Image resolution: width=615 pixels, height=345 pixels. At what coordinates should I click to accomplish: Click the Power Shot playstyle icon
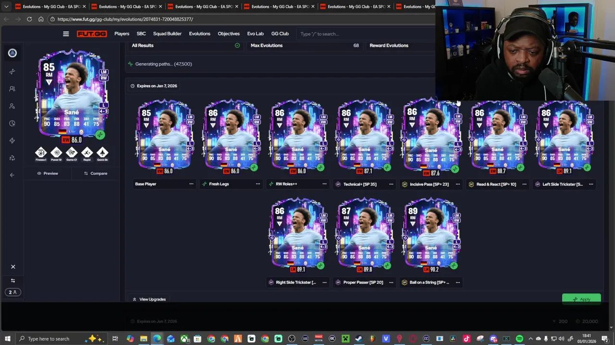click(x=56, y=153)
